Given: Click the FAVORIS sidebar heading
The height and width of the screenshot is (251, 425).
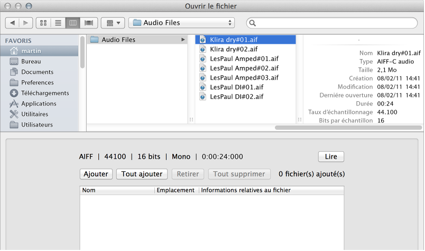Looking at the screenshot, I should pyautogui.click(x=18, y=41).
